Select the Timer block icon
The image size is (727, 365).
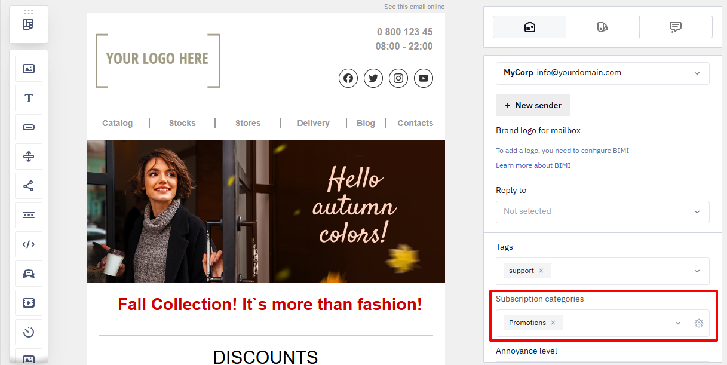(x=29, y=332)
